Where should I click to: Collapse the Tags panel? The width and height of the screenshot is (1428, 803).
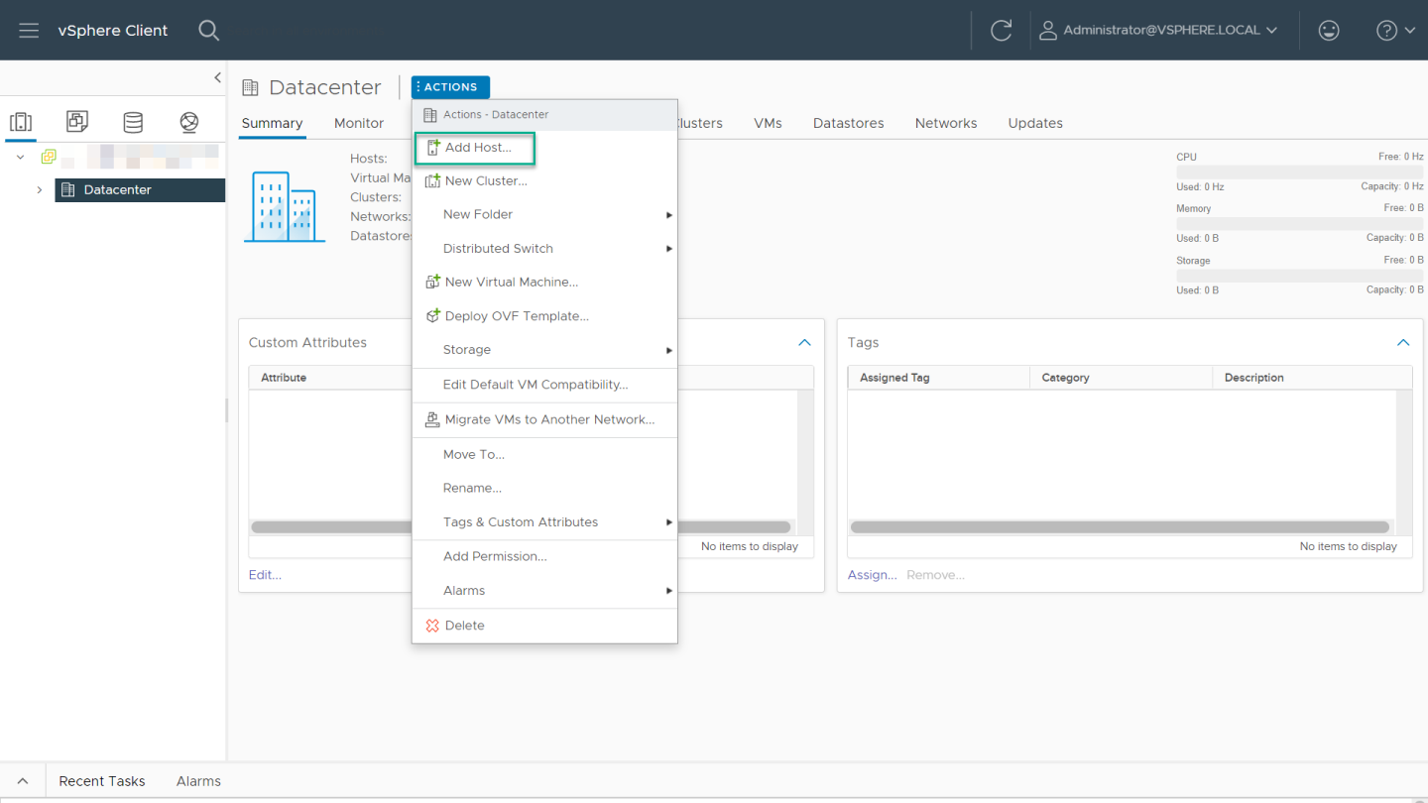[1402, 343]
